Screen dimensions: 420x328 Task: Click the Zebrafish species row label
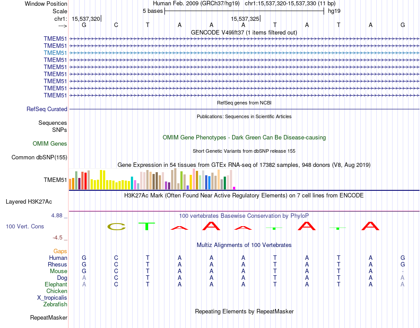(x=55, y=305)
